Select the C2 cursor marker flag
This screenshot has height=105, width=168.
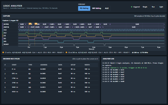click(36, 24)
